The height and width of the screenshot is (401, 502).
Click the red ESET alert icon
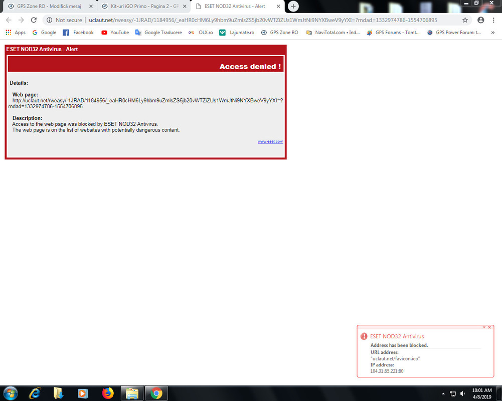tap(364, 336)
